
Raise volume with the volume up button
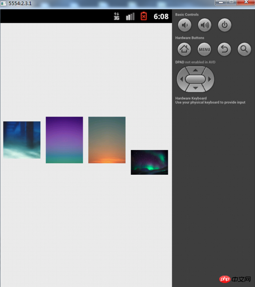[x=204, y=25]
